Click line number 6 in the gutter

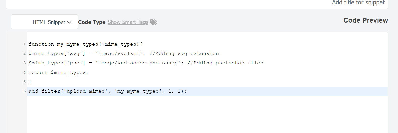[x=24, y=91]
